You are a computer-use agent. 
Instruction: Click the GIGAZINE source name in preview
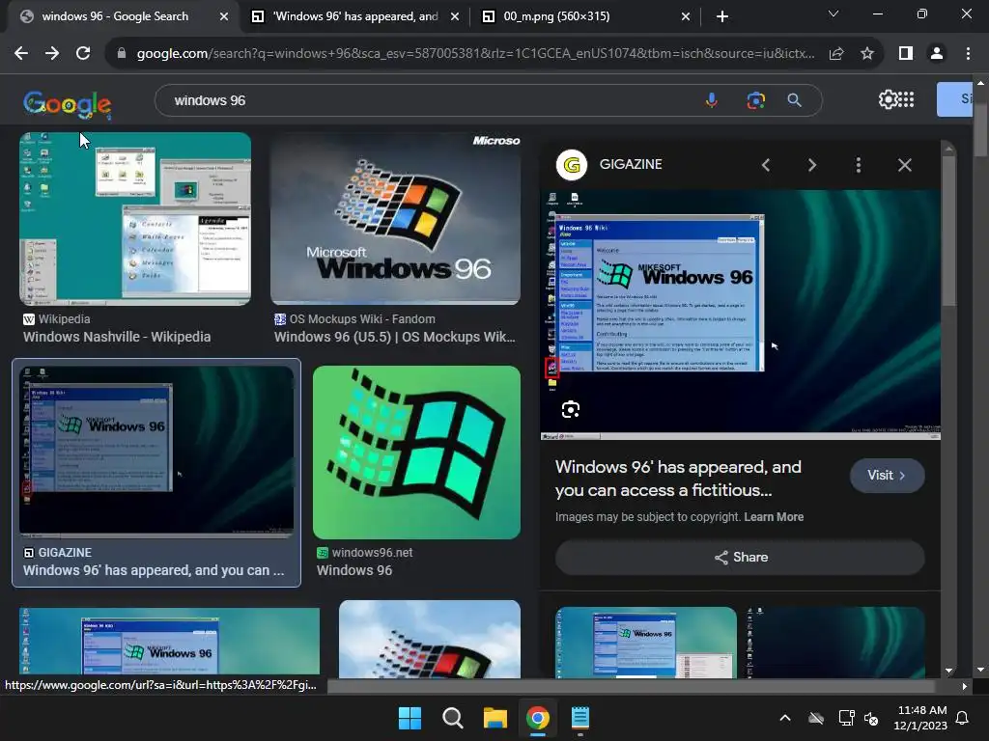click(631, 164)
